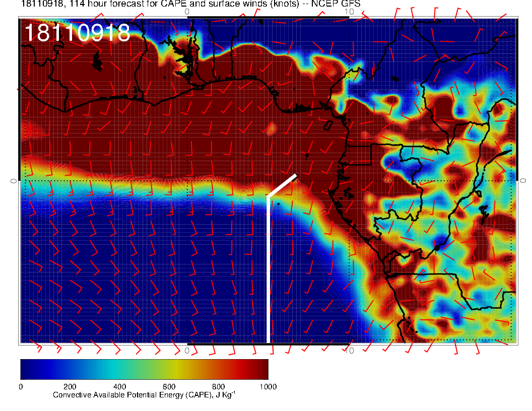Click the 1000 tick label under the colorbar
Viewport: 532px width, 411px height.
268,387
